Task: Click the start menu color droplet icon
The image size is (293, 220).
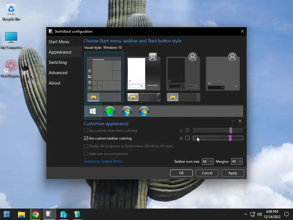Action: click(x=181, y=130)
